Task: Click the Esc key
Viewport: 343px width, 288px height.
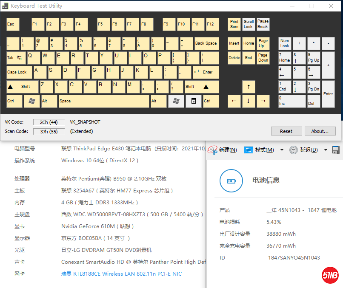Action: pos(13,24)
